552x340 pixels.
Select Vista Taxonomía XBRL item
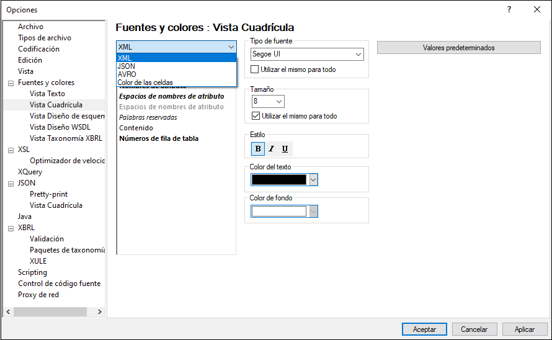[x=66, y=138]
